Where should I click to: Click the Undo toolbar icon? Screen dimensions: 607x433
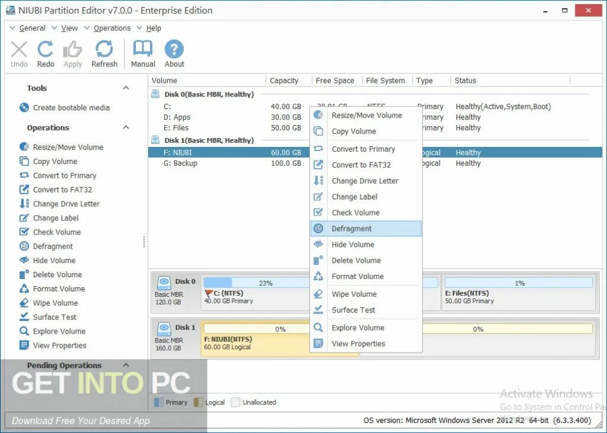(x=19, y=54)
